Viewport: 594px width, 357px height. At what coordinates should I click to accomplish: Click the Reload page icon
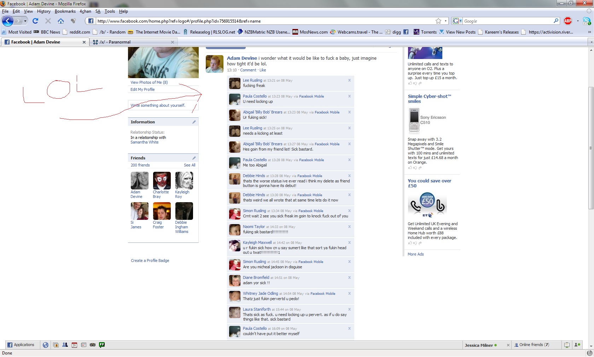pyautogui.click(x=35, y=21)
